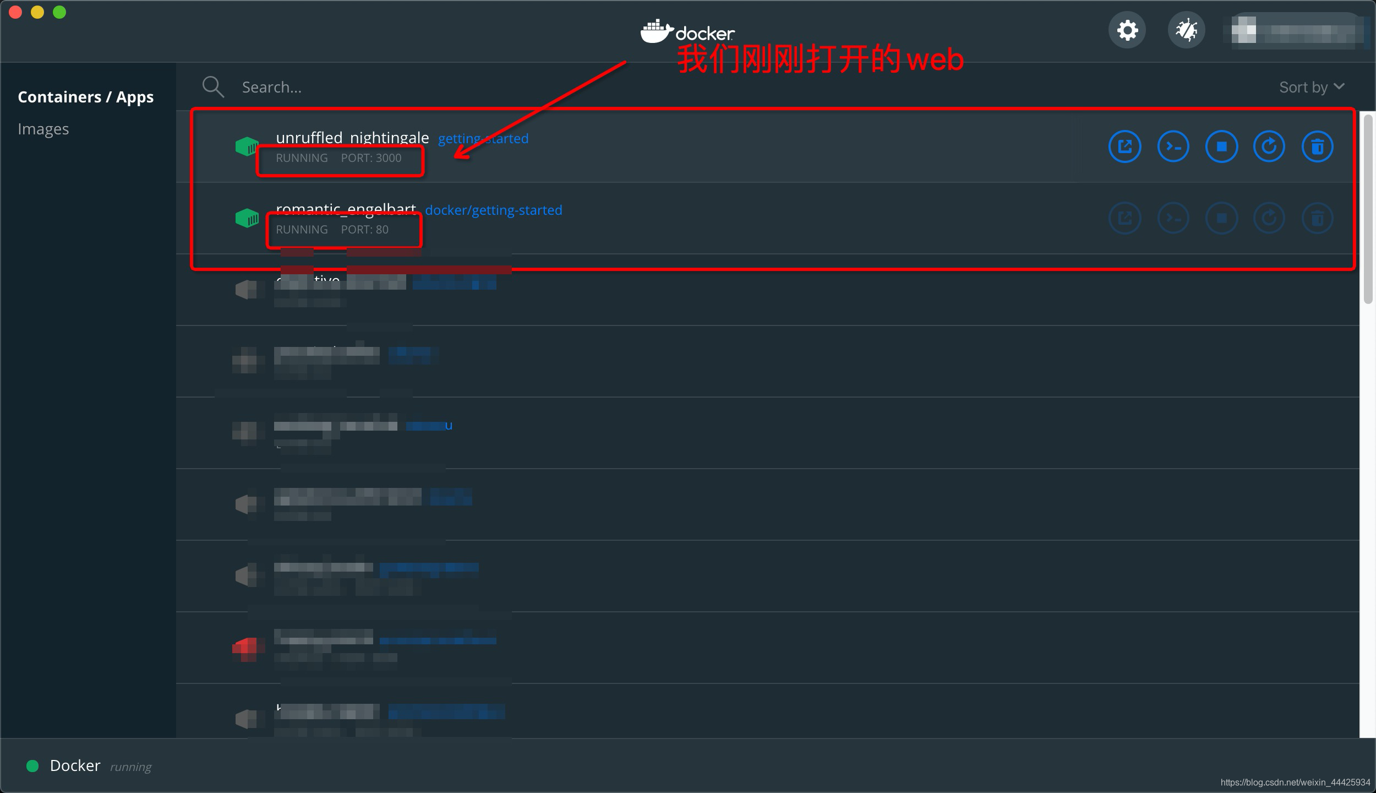1376x793 pixels.
Task: Open terminal for romantic_engelbart container
Action: 1175,218
